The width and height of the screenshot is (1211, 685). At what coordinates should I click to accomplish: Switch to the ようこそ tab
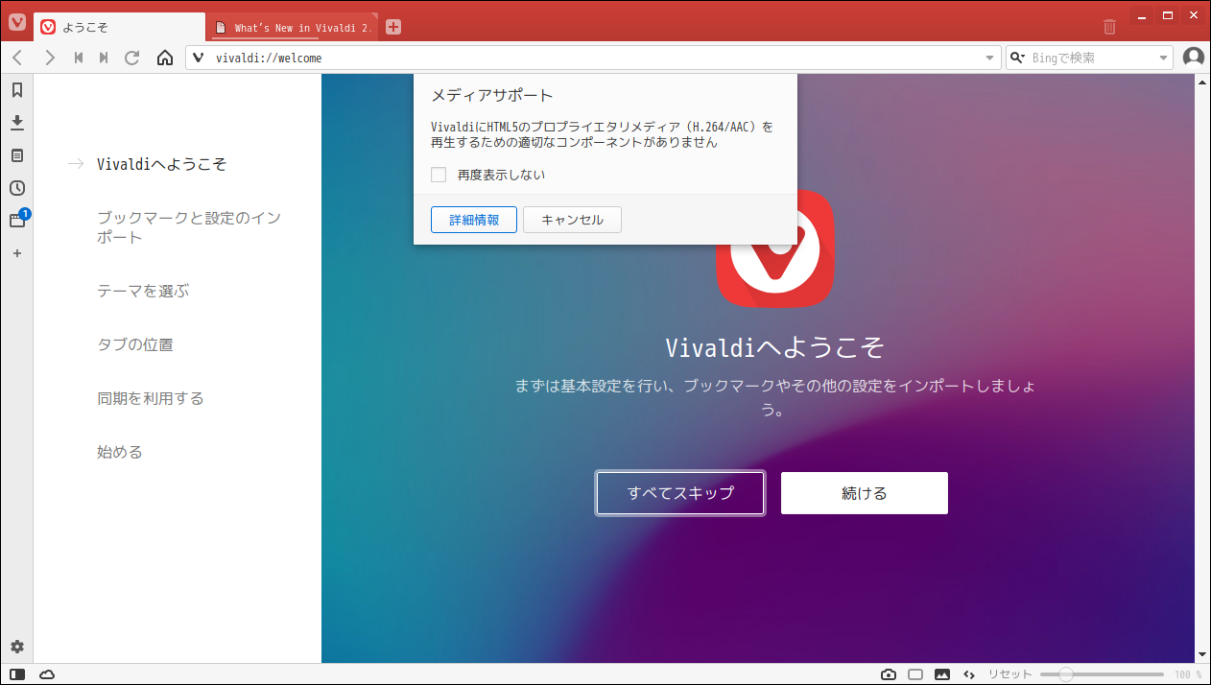coord(119,27)
